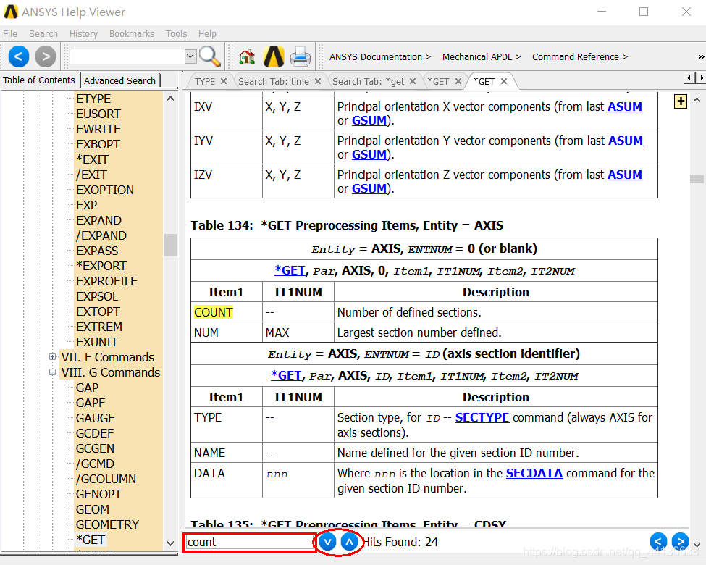Collapse the VIII. G Commands tree node
Screen dimensions: 706x565
52,372
